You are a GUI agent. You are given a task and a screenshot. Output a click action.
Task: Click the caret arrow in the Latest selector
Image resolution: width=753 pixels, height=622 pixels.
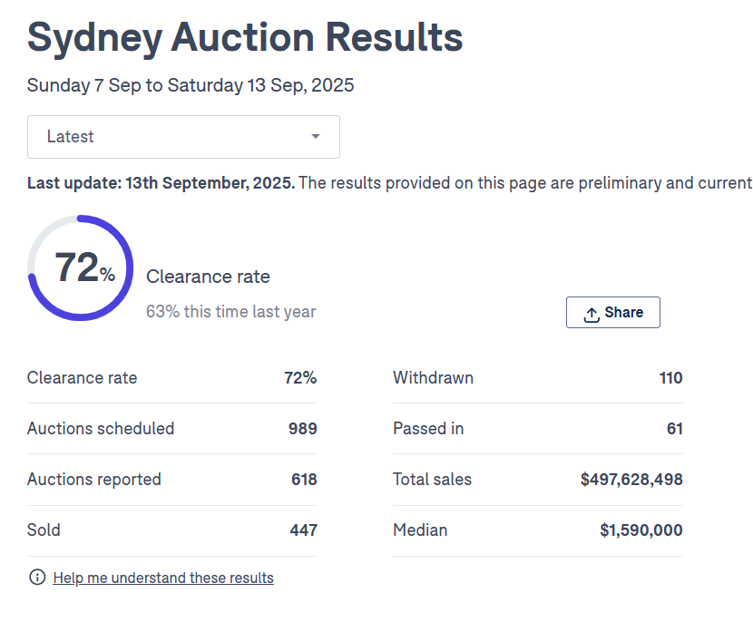(x=316, y=137)
